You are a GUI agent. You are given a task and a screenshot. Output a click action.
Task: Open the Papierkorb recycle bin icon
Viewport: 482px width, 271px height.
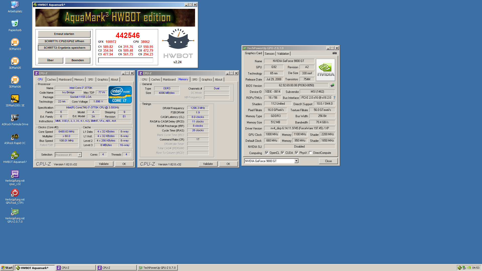(15, 25)
